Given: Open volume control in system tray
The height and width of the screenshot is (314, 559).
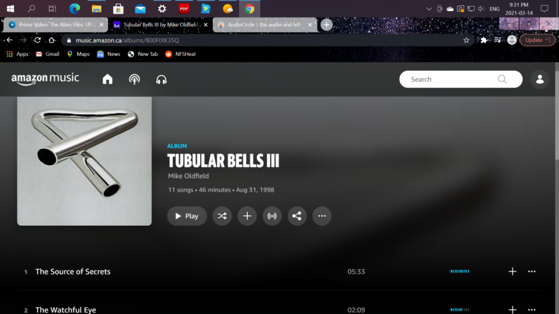Looking at the screenshot, I should coord(481,9).
